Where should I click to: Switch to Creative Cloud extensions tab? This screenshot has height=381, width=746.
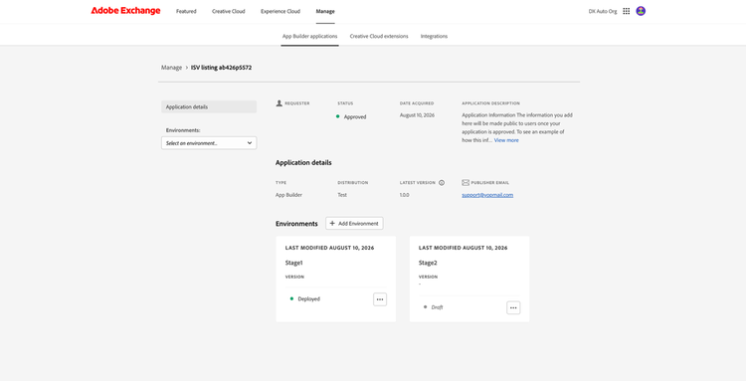coord(379,36)
